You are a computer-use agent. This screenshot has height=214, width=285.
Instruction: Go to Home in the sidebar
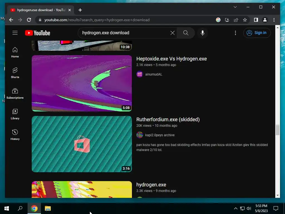[15, 53]
